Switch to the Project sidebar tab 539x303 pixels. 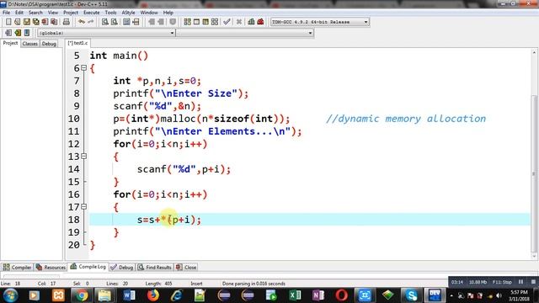tap(10, 43)
